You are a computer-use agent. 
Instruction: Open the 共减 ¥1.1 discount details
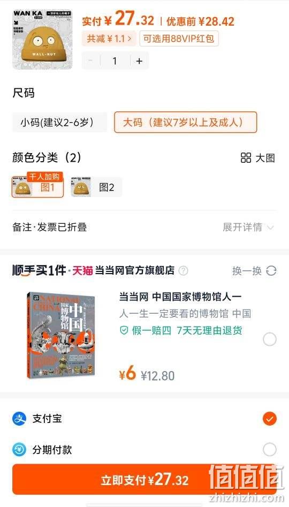click(x=109, y=39)
